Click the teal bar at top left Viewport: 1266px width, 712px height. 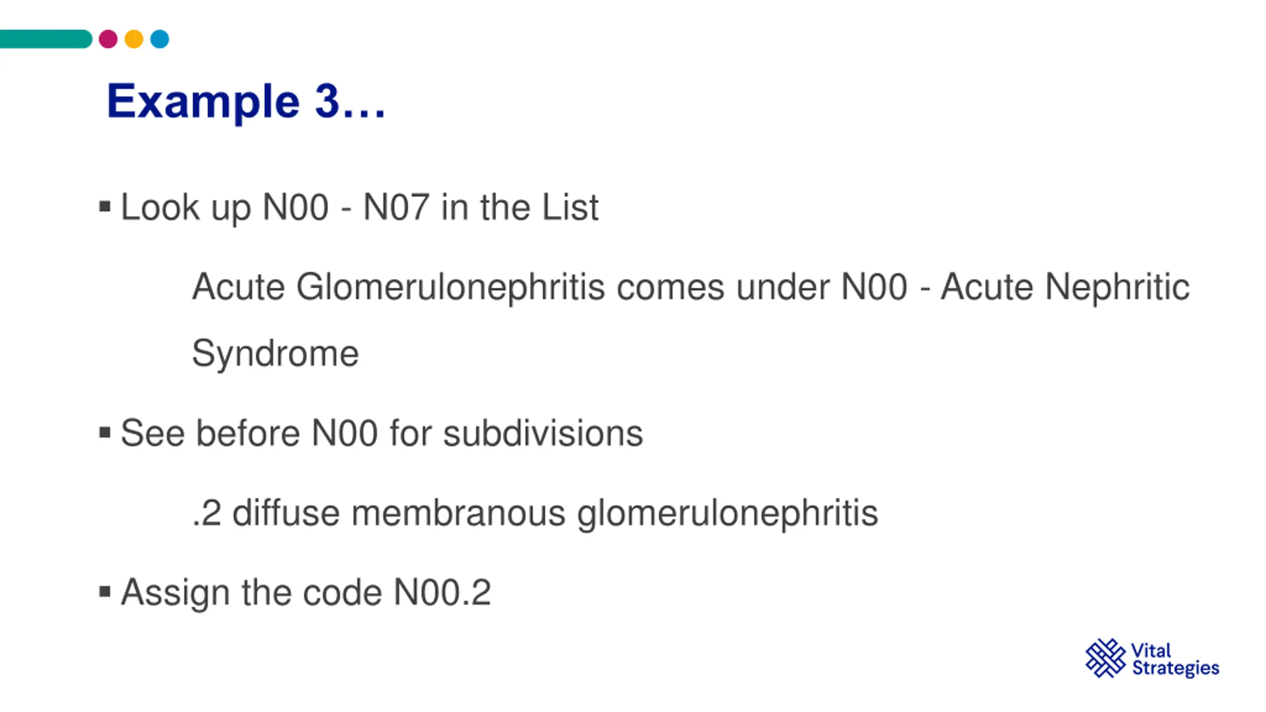[x=46, y=39]
